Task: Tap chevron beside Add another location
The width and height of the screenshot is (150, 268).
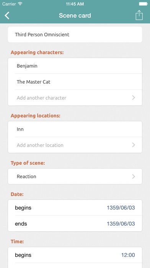Action: 134,145
